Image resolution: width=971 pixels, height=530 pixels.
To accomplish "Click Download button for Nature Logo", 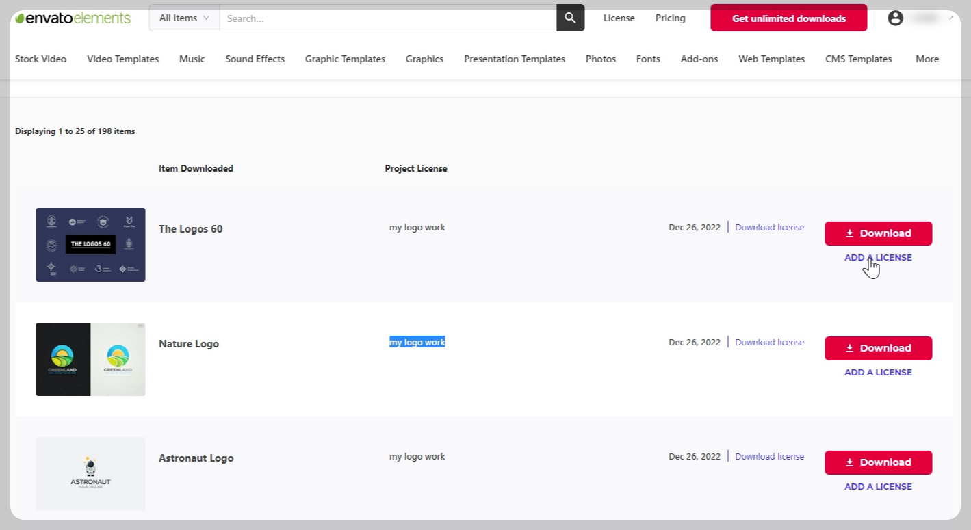I will click(x=878, y=348).
